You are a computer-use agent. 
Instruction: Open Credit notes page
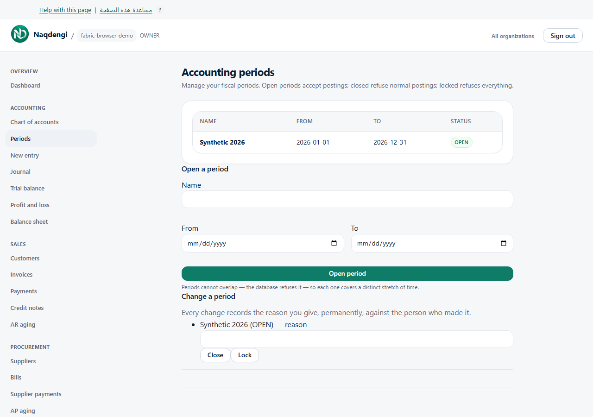pos(27,308)
